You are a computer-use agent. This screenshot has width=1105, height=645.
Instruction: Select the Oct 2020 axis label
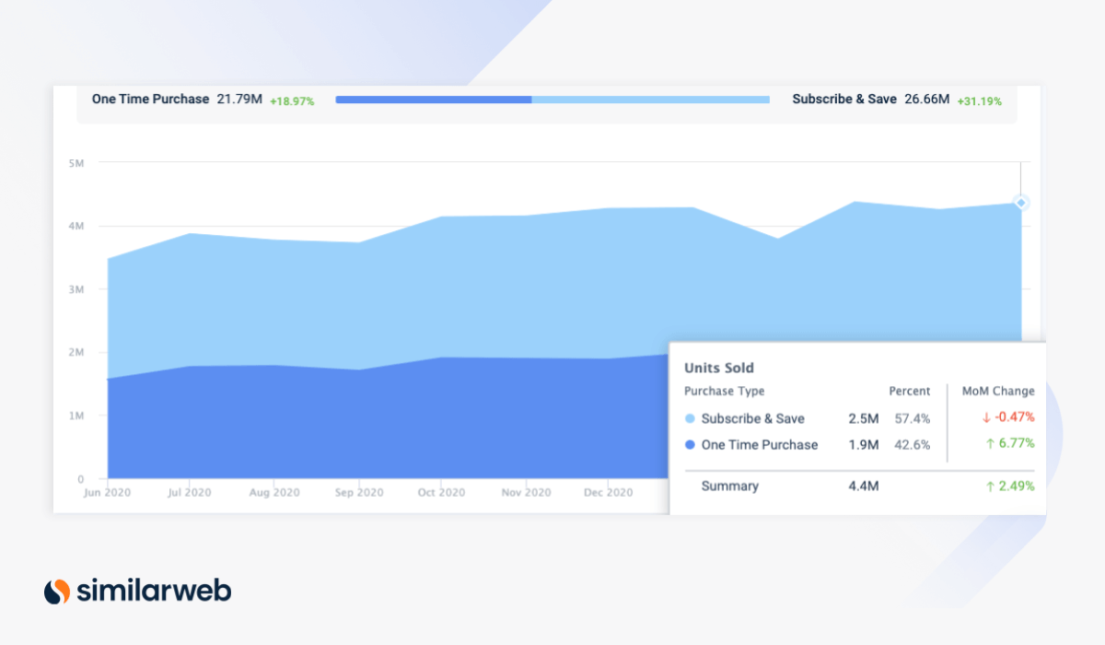pos(439,493)
